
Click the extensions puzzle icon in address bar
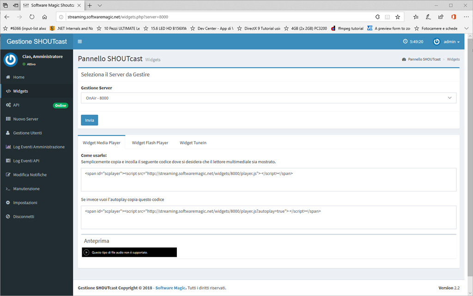[377, 17]
